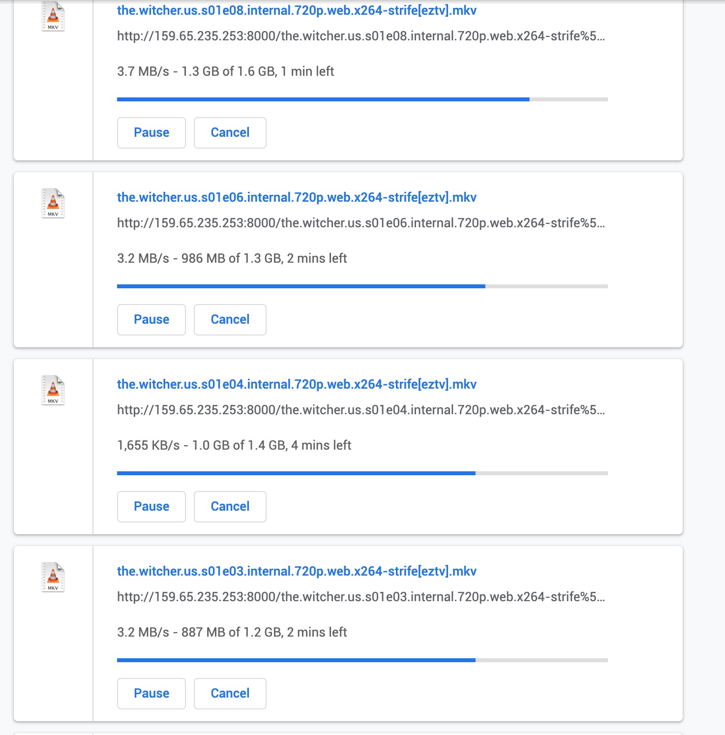The height and width of the screenshot is (735, 725).
Task: Click the MKV file icon for episode s01e06
Action: click(53, 203)
